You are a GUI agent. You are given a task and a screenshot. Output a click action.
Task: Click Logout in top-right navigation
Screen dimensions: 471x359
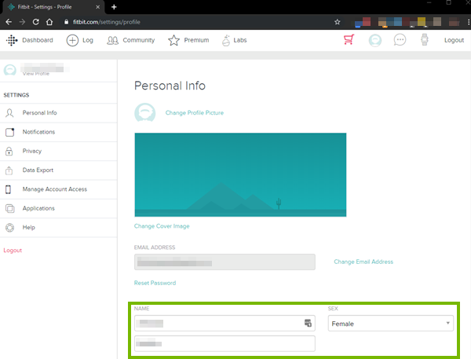pyautogui.click(x=454, y=40)
